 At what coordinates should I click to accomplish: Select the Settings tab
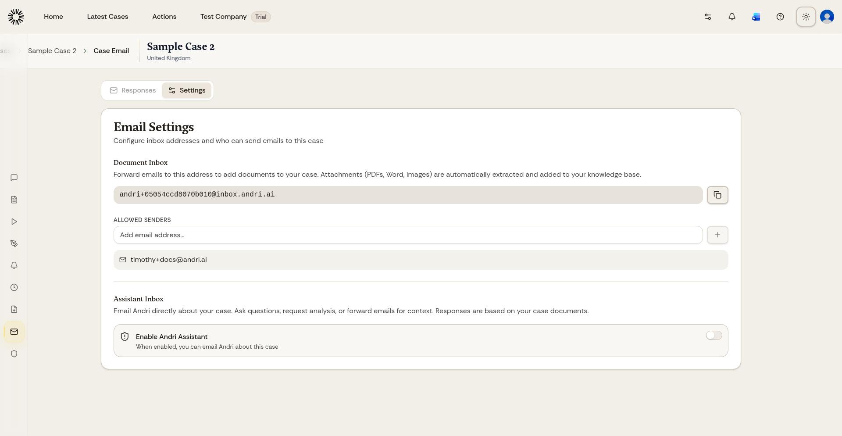(x=187, y=90)
